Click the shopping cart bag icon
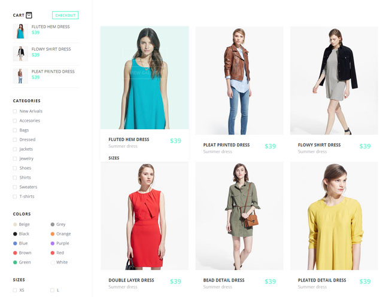389x297 pixels. 29,16
